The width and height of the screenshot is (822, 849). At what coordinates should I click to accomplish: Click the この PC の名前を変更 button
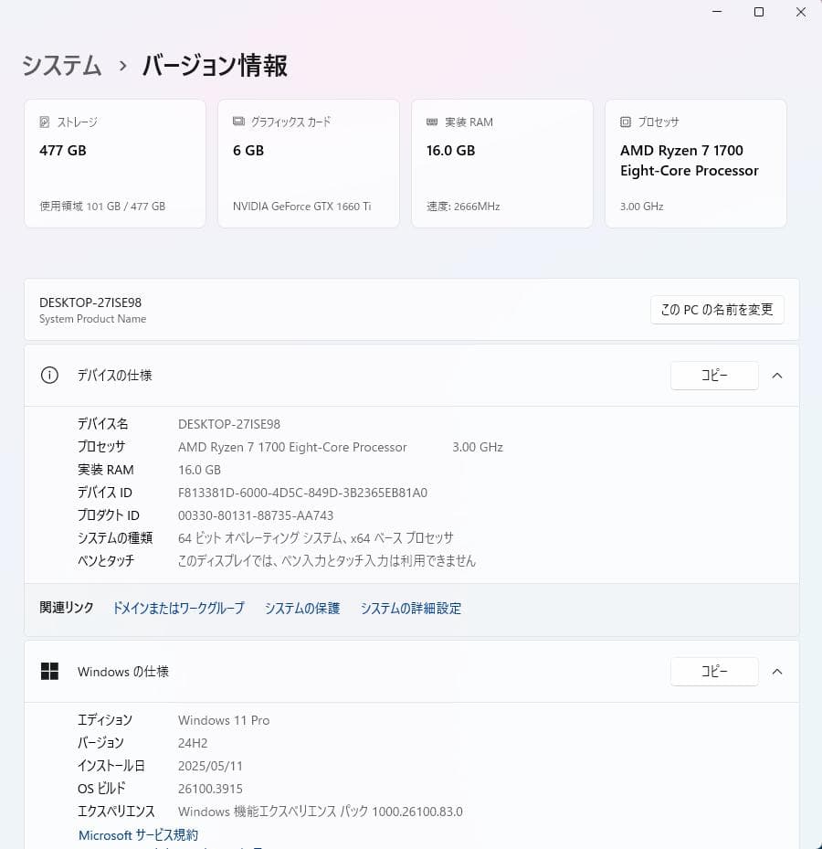(717, 310)
